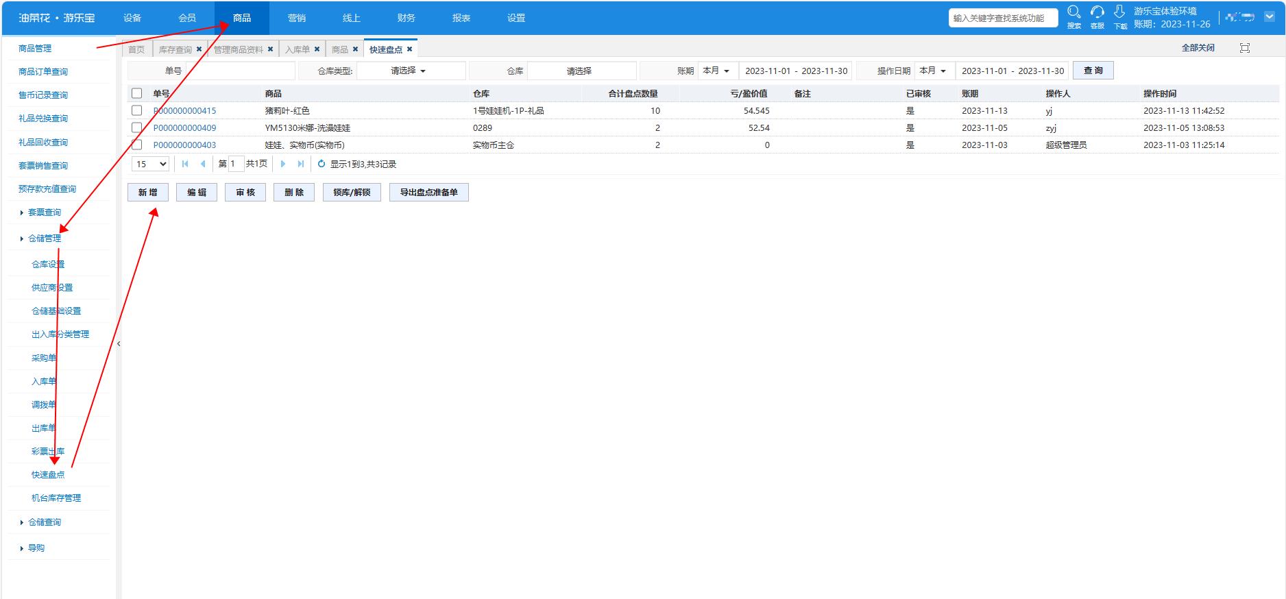
Task: Open the 操作日期 本月 dropdown
Action: click(934, 71)
